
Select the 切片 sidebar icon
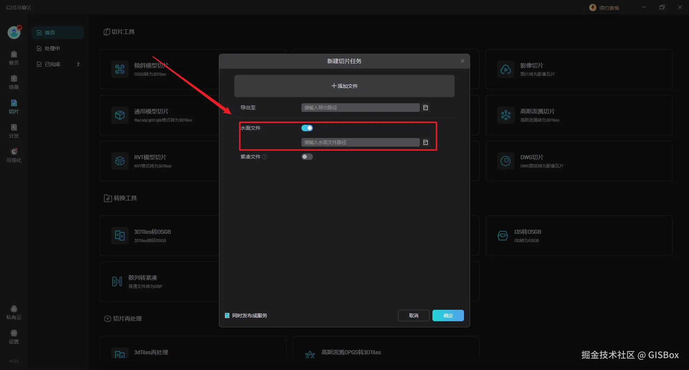point(14,103)
